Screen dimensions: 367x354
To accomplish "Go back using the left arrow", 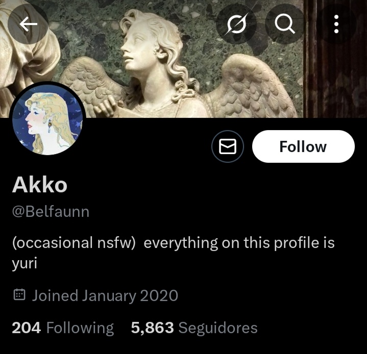I will [x=28, y=24].
